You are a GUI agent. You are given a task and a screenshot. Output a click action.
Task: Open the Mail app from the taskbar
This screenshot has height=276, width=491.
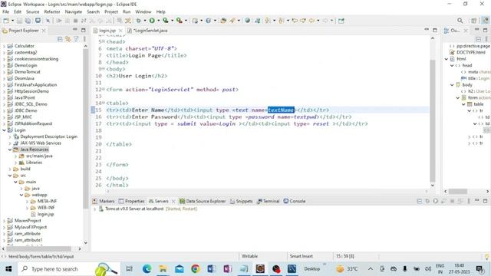pos(179,269)
